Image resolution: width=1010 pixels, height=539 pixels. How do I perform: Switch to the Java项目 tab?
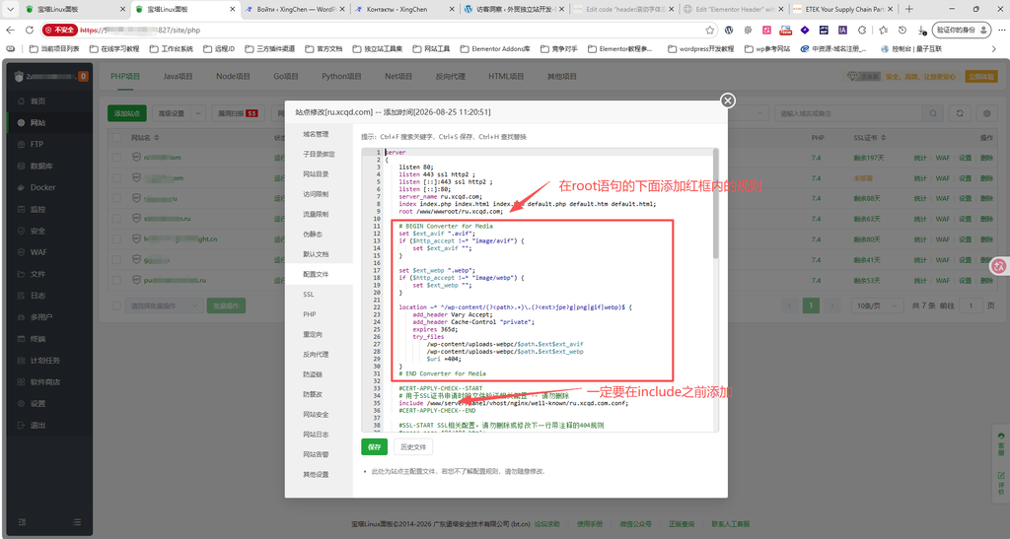178,76
